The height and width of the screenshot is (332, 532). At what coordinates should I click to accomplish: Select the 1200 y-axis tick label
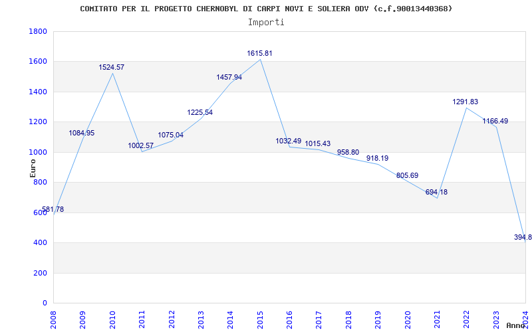38,122
